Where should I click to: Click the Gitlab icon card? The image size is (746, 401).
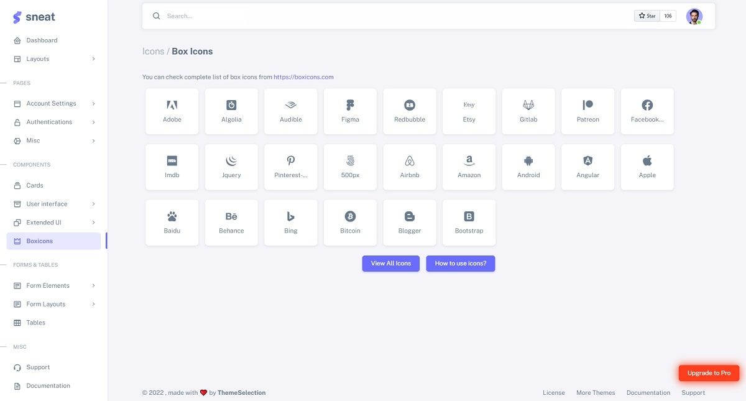(528, 110)
